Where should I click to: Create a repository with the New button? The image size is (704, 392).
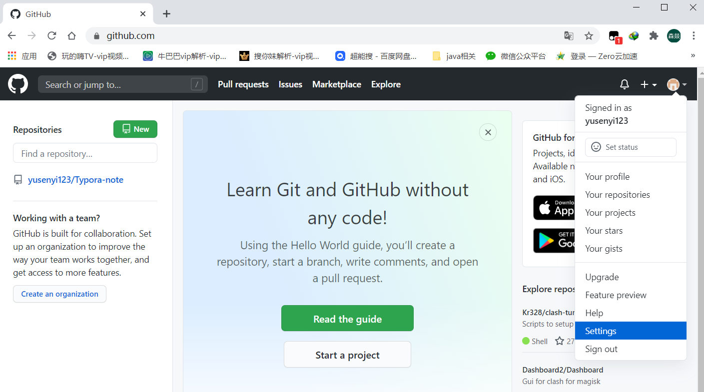click(135, 129)
